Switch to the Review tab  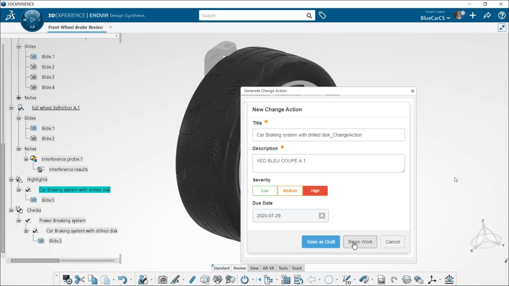(x=240, y=268)
